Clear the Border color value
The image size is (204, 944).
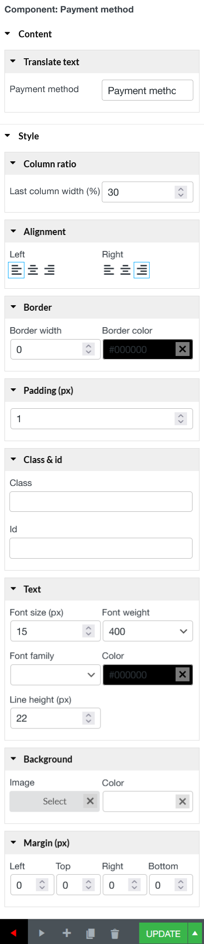tap(183, 350)
